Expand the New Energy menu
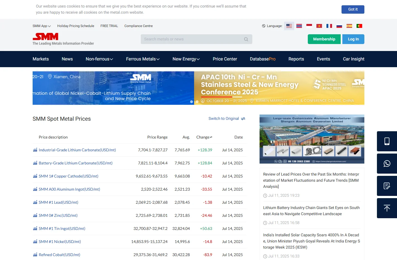397x260 pixels. [x=186, y=59]
